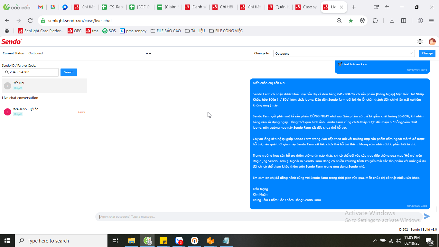
Task: Open the FILE BÁO CÁO bookmark folder
Action: point(165,31)
